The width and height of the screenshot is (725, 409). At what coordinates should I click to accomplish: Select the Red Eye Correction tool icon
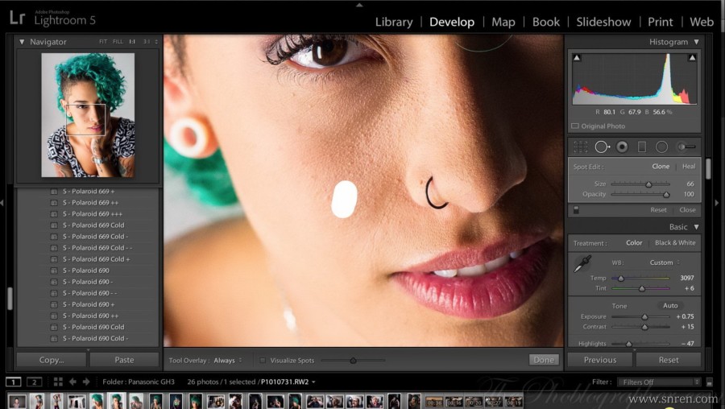623,147
